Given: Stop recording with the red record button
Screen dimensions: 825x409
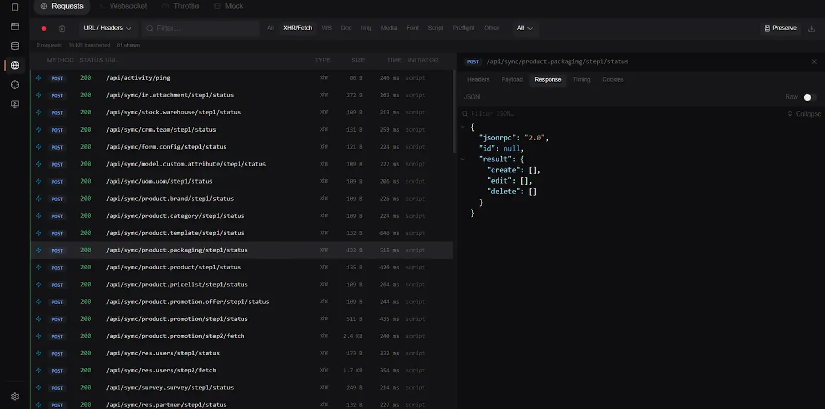Looking at the screenshot, I should click(44, 28).
